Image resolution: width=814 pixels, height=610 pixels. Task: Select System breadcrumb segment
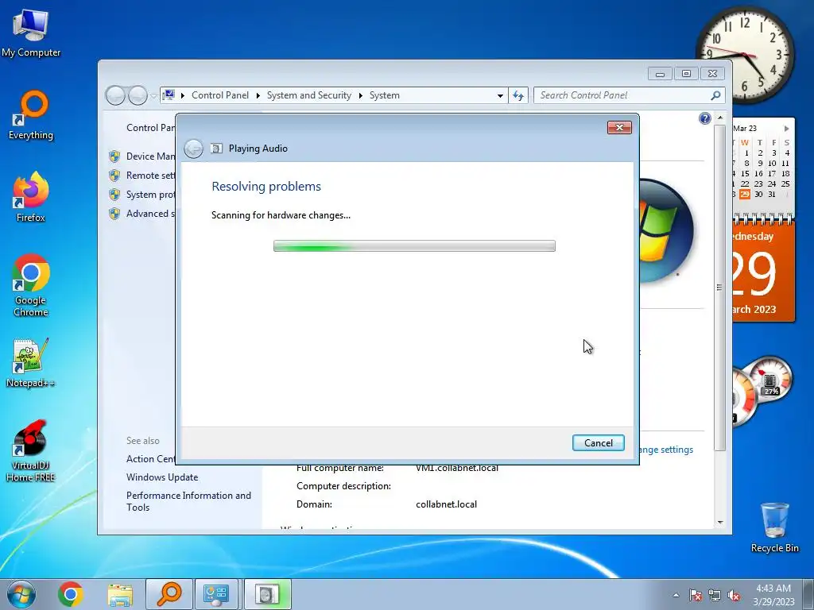[385, 95]
